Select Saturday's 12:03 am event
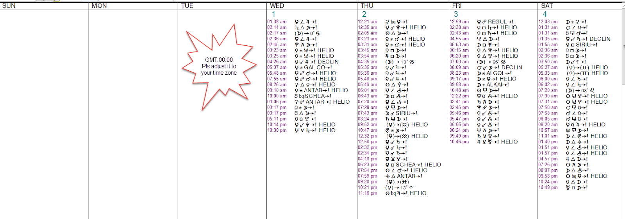Screen dimensions: 625x219 click(562, 22)
